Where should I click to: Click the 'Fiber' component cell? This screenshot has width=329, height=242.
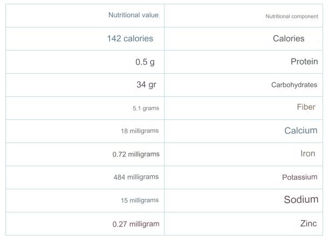(x=306, y=108)
